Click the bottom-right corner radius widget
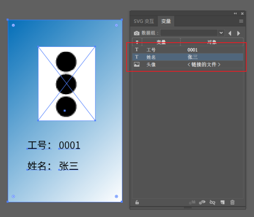254x217 pixels. (116, 196)
